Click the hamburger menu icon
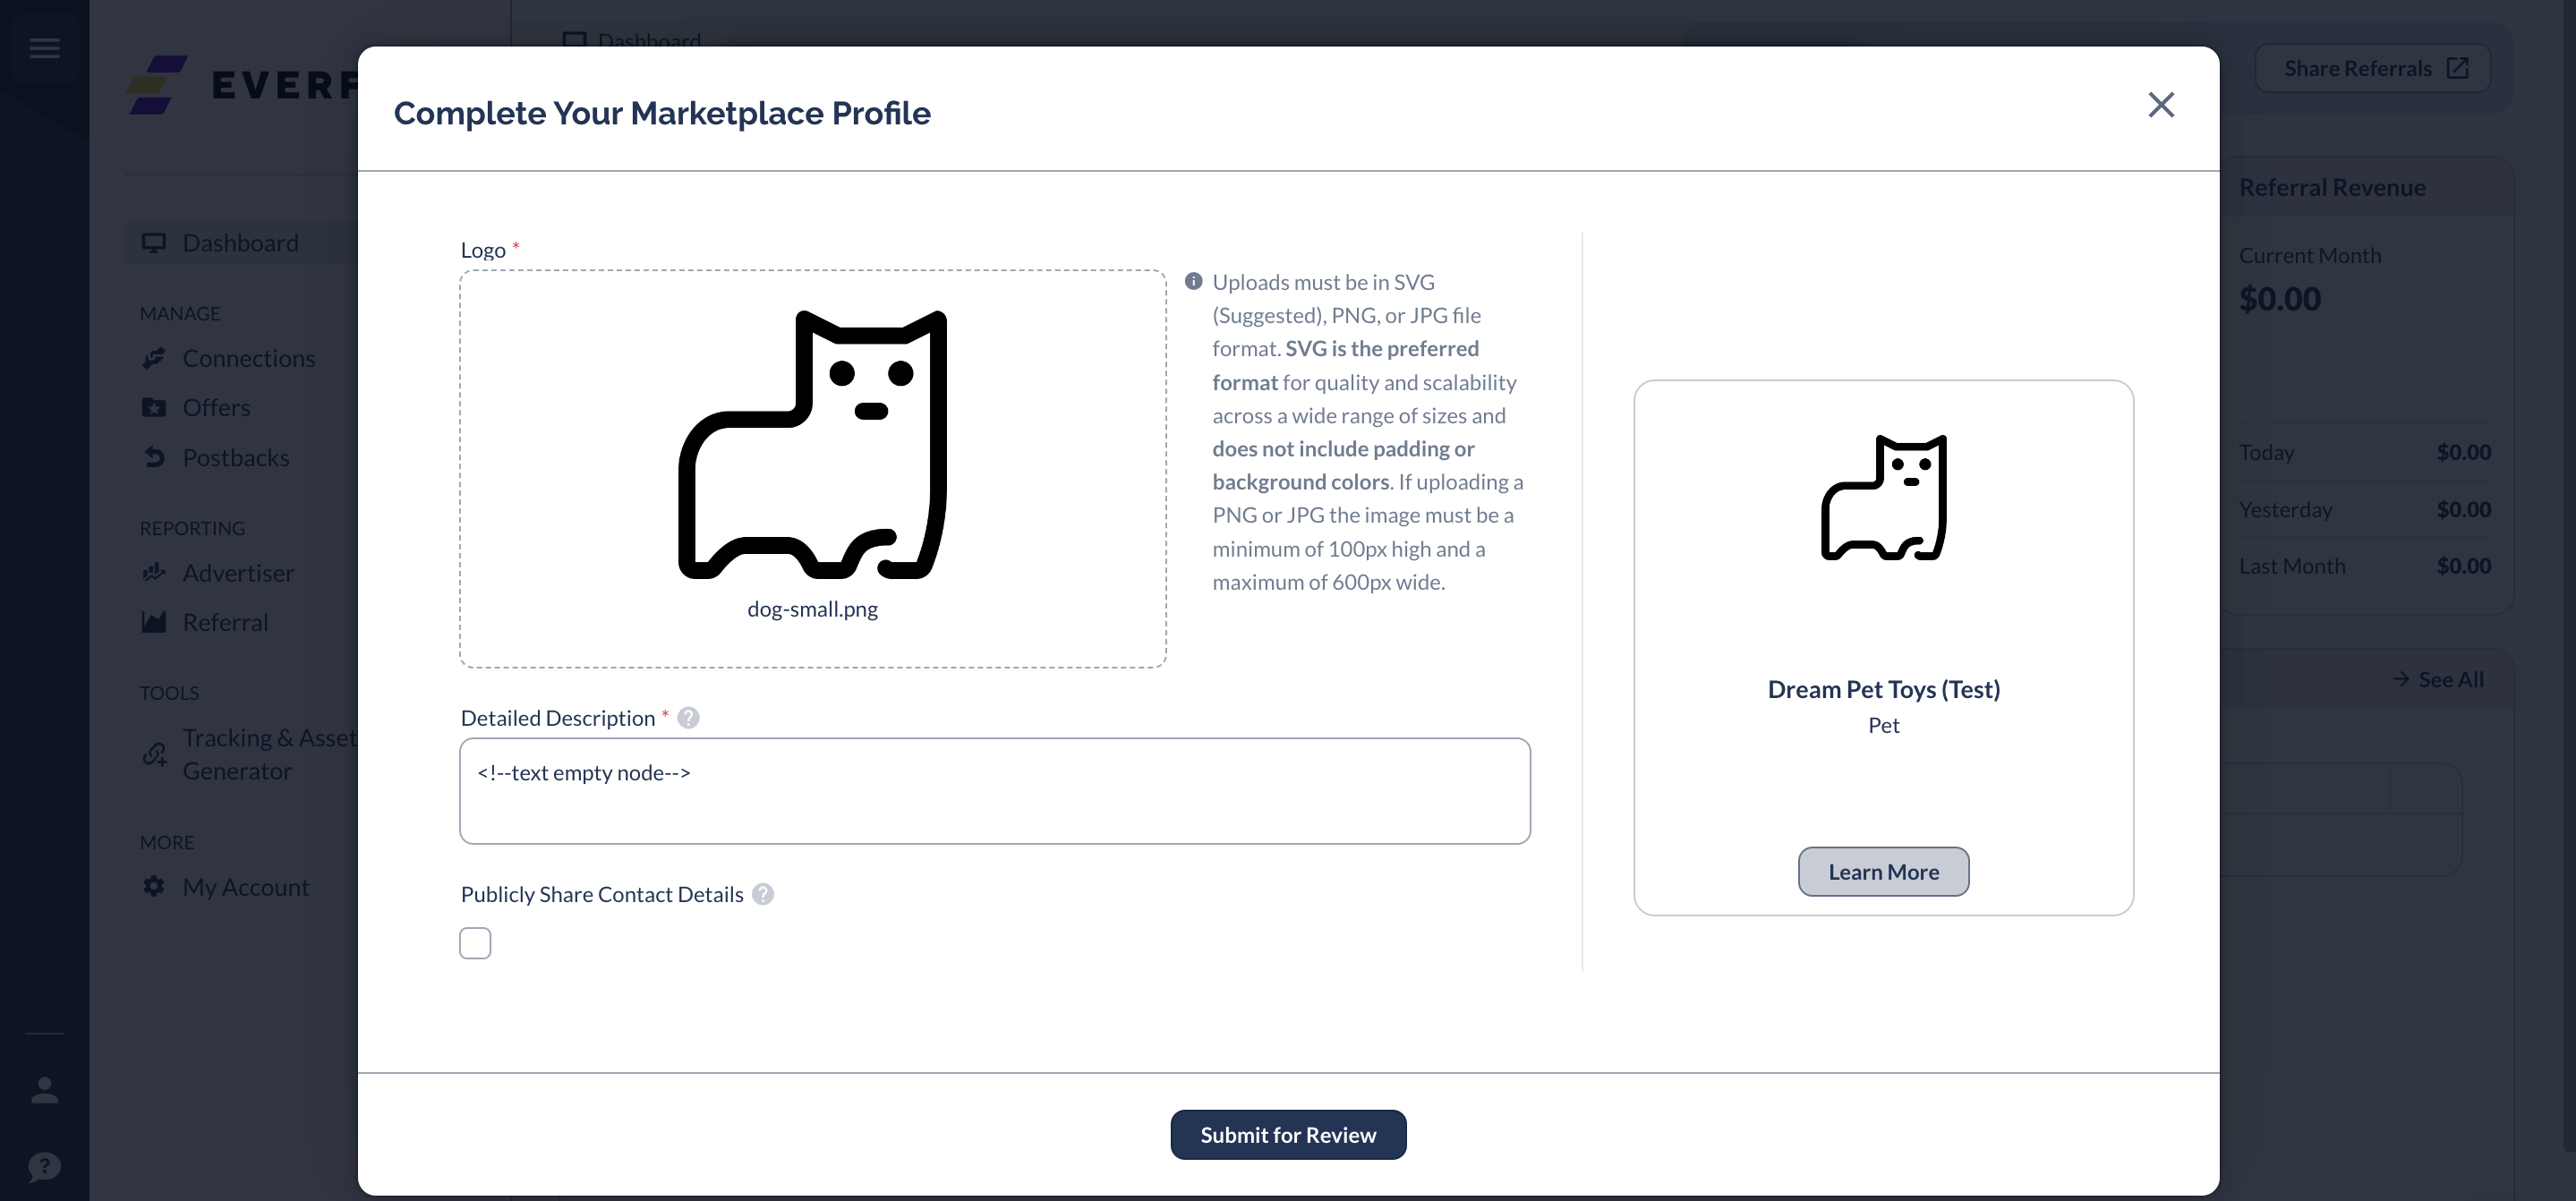The height and width of the screenshot is (1201, 2576). pyautogui.click(x=44, y=48)
